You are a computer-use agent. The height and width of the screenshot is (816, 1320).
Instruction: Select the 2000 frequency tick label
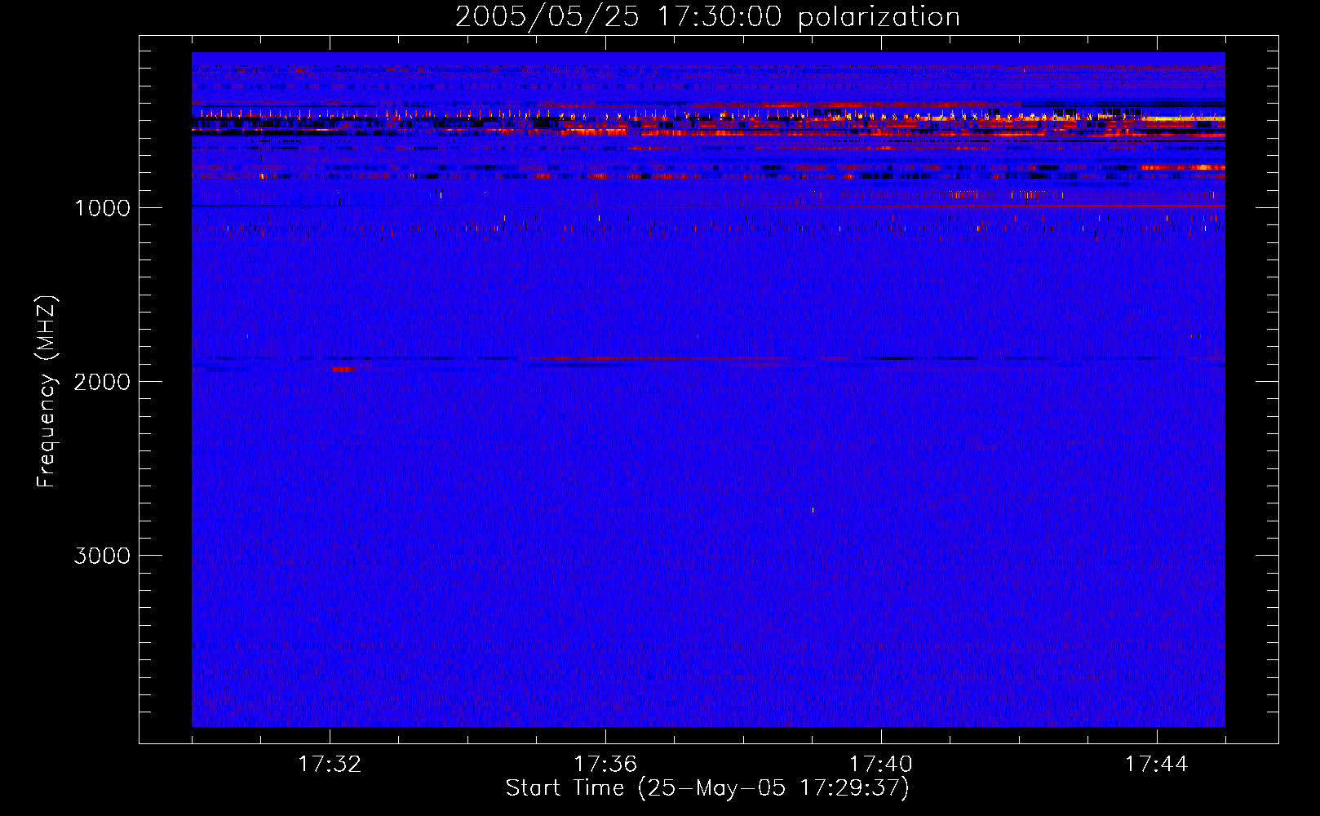click(x=102, y=382)
